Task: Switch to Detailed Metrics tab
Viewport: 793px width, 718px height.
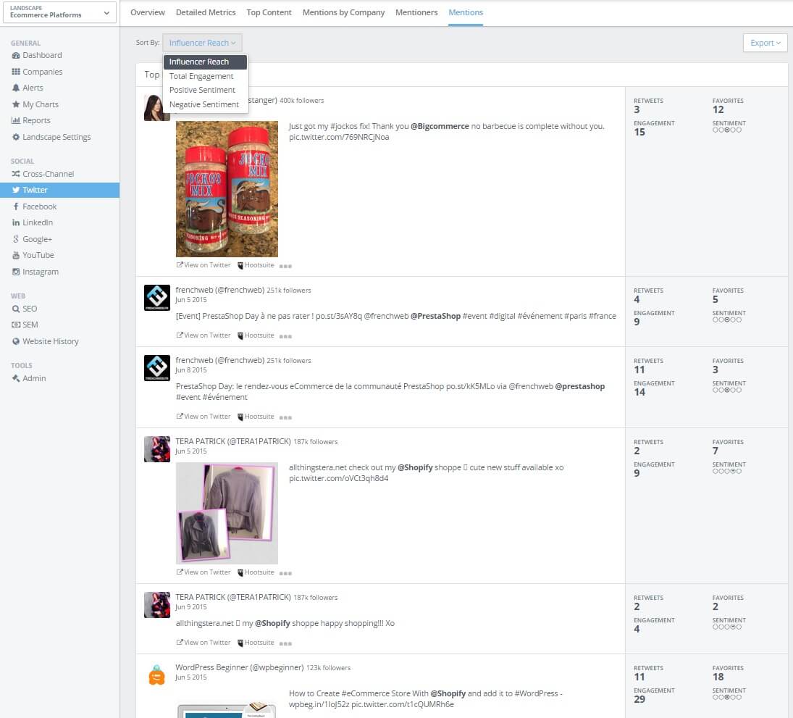Action: coord(206,12)
